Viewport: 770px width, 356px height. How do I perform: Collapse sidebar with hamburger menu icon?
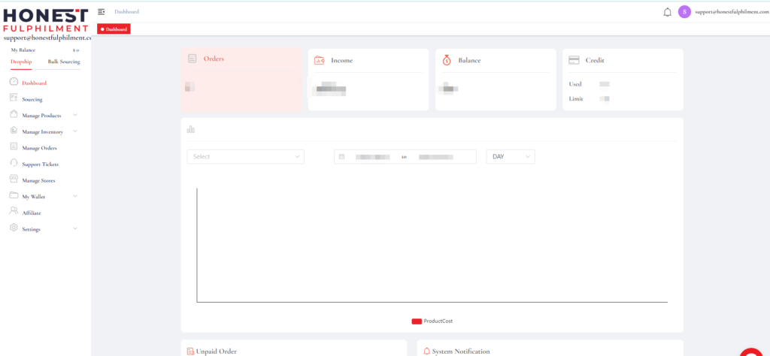click(102, 12)
